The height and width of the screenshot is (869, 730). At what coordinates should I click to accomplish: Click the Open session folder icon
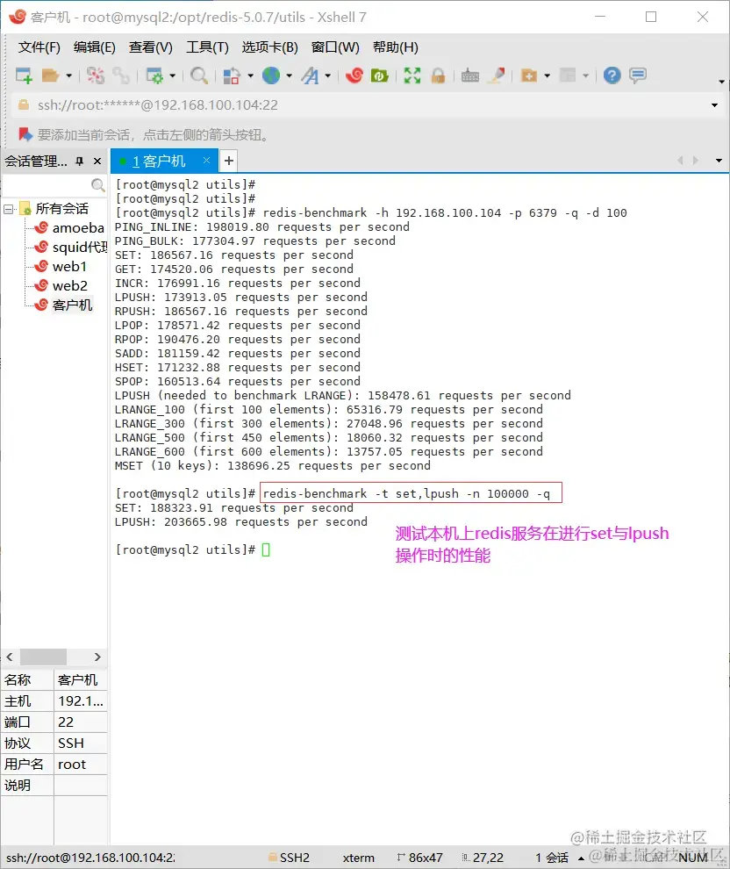tap(50, 75)
